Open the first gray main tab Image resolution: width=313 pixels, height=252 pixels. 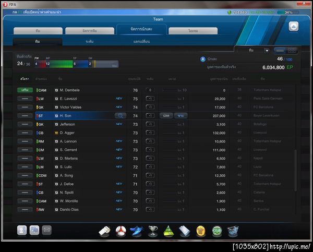coord(38,31)
